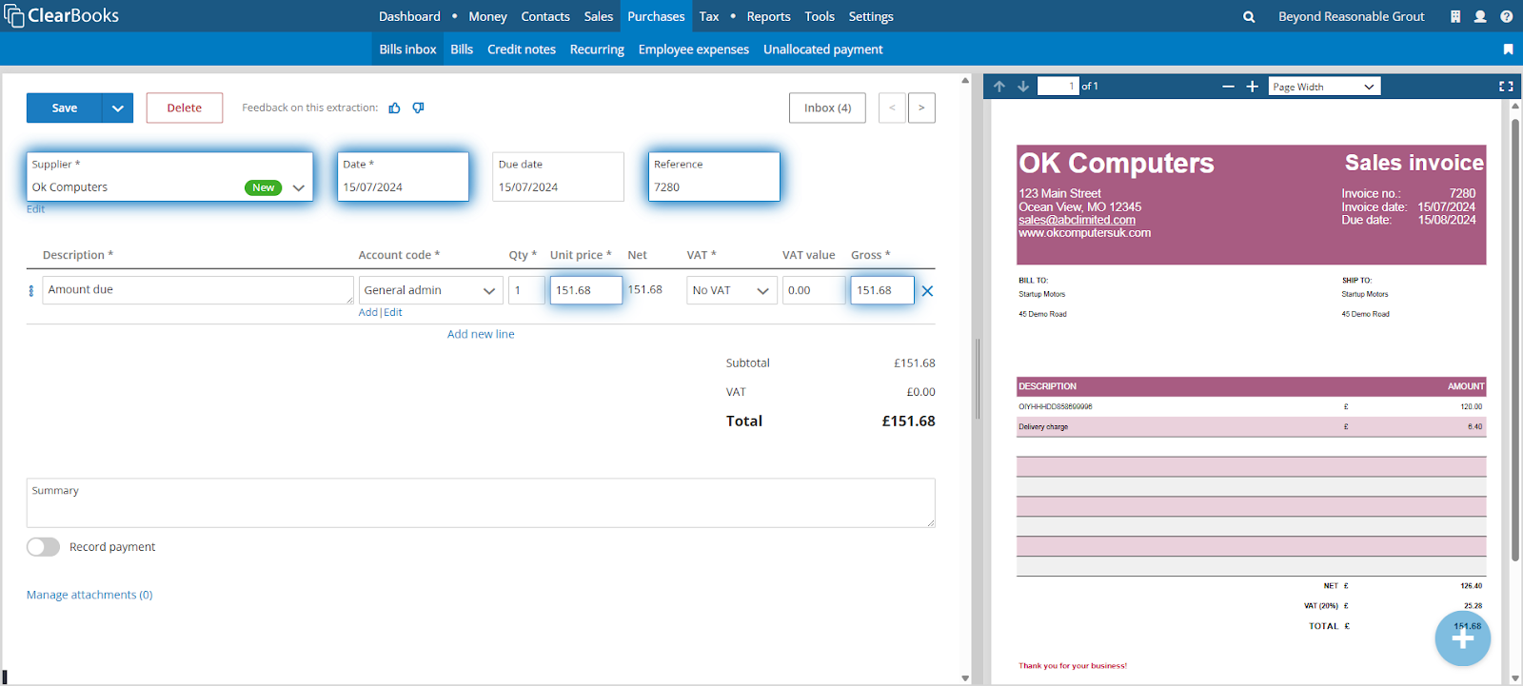Toggle the Record payment switch
The height and width of the screenshot is (686, 1523).
(43, 546)
